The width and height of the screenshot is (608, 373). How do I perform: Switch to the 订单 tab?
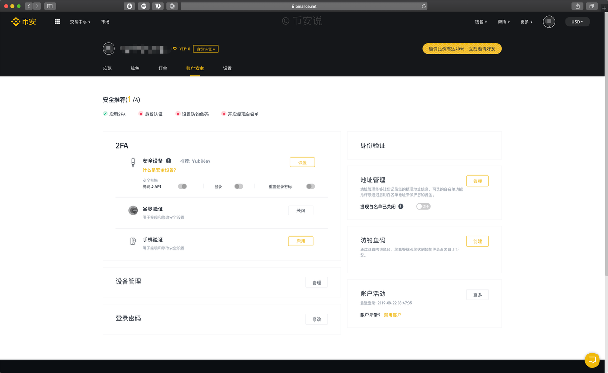click(163, 68)
